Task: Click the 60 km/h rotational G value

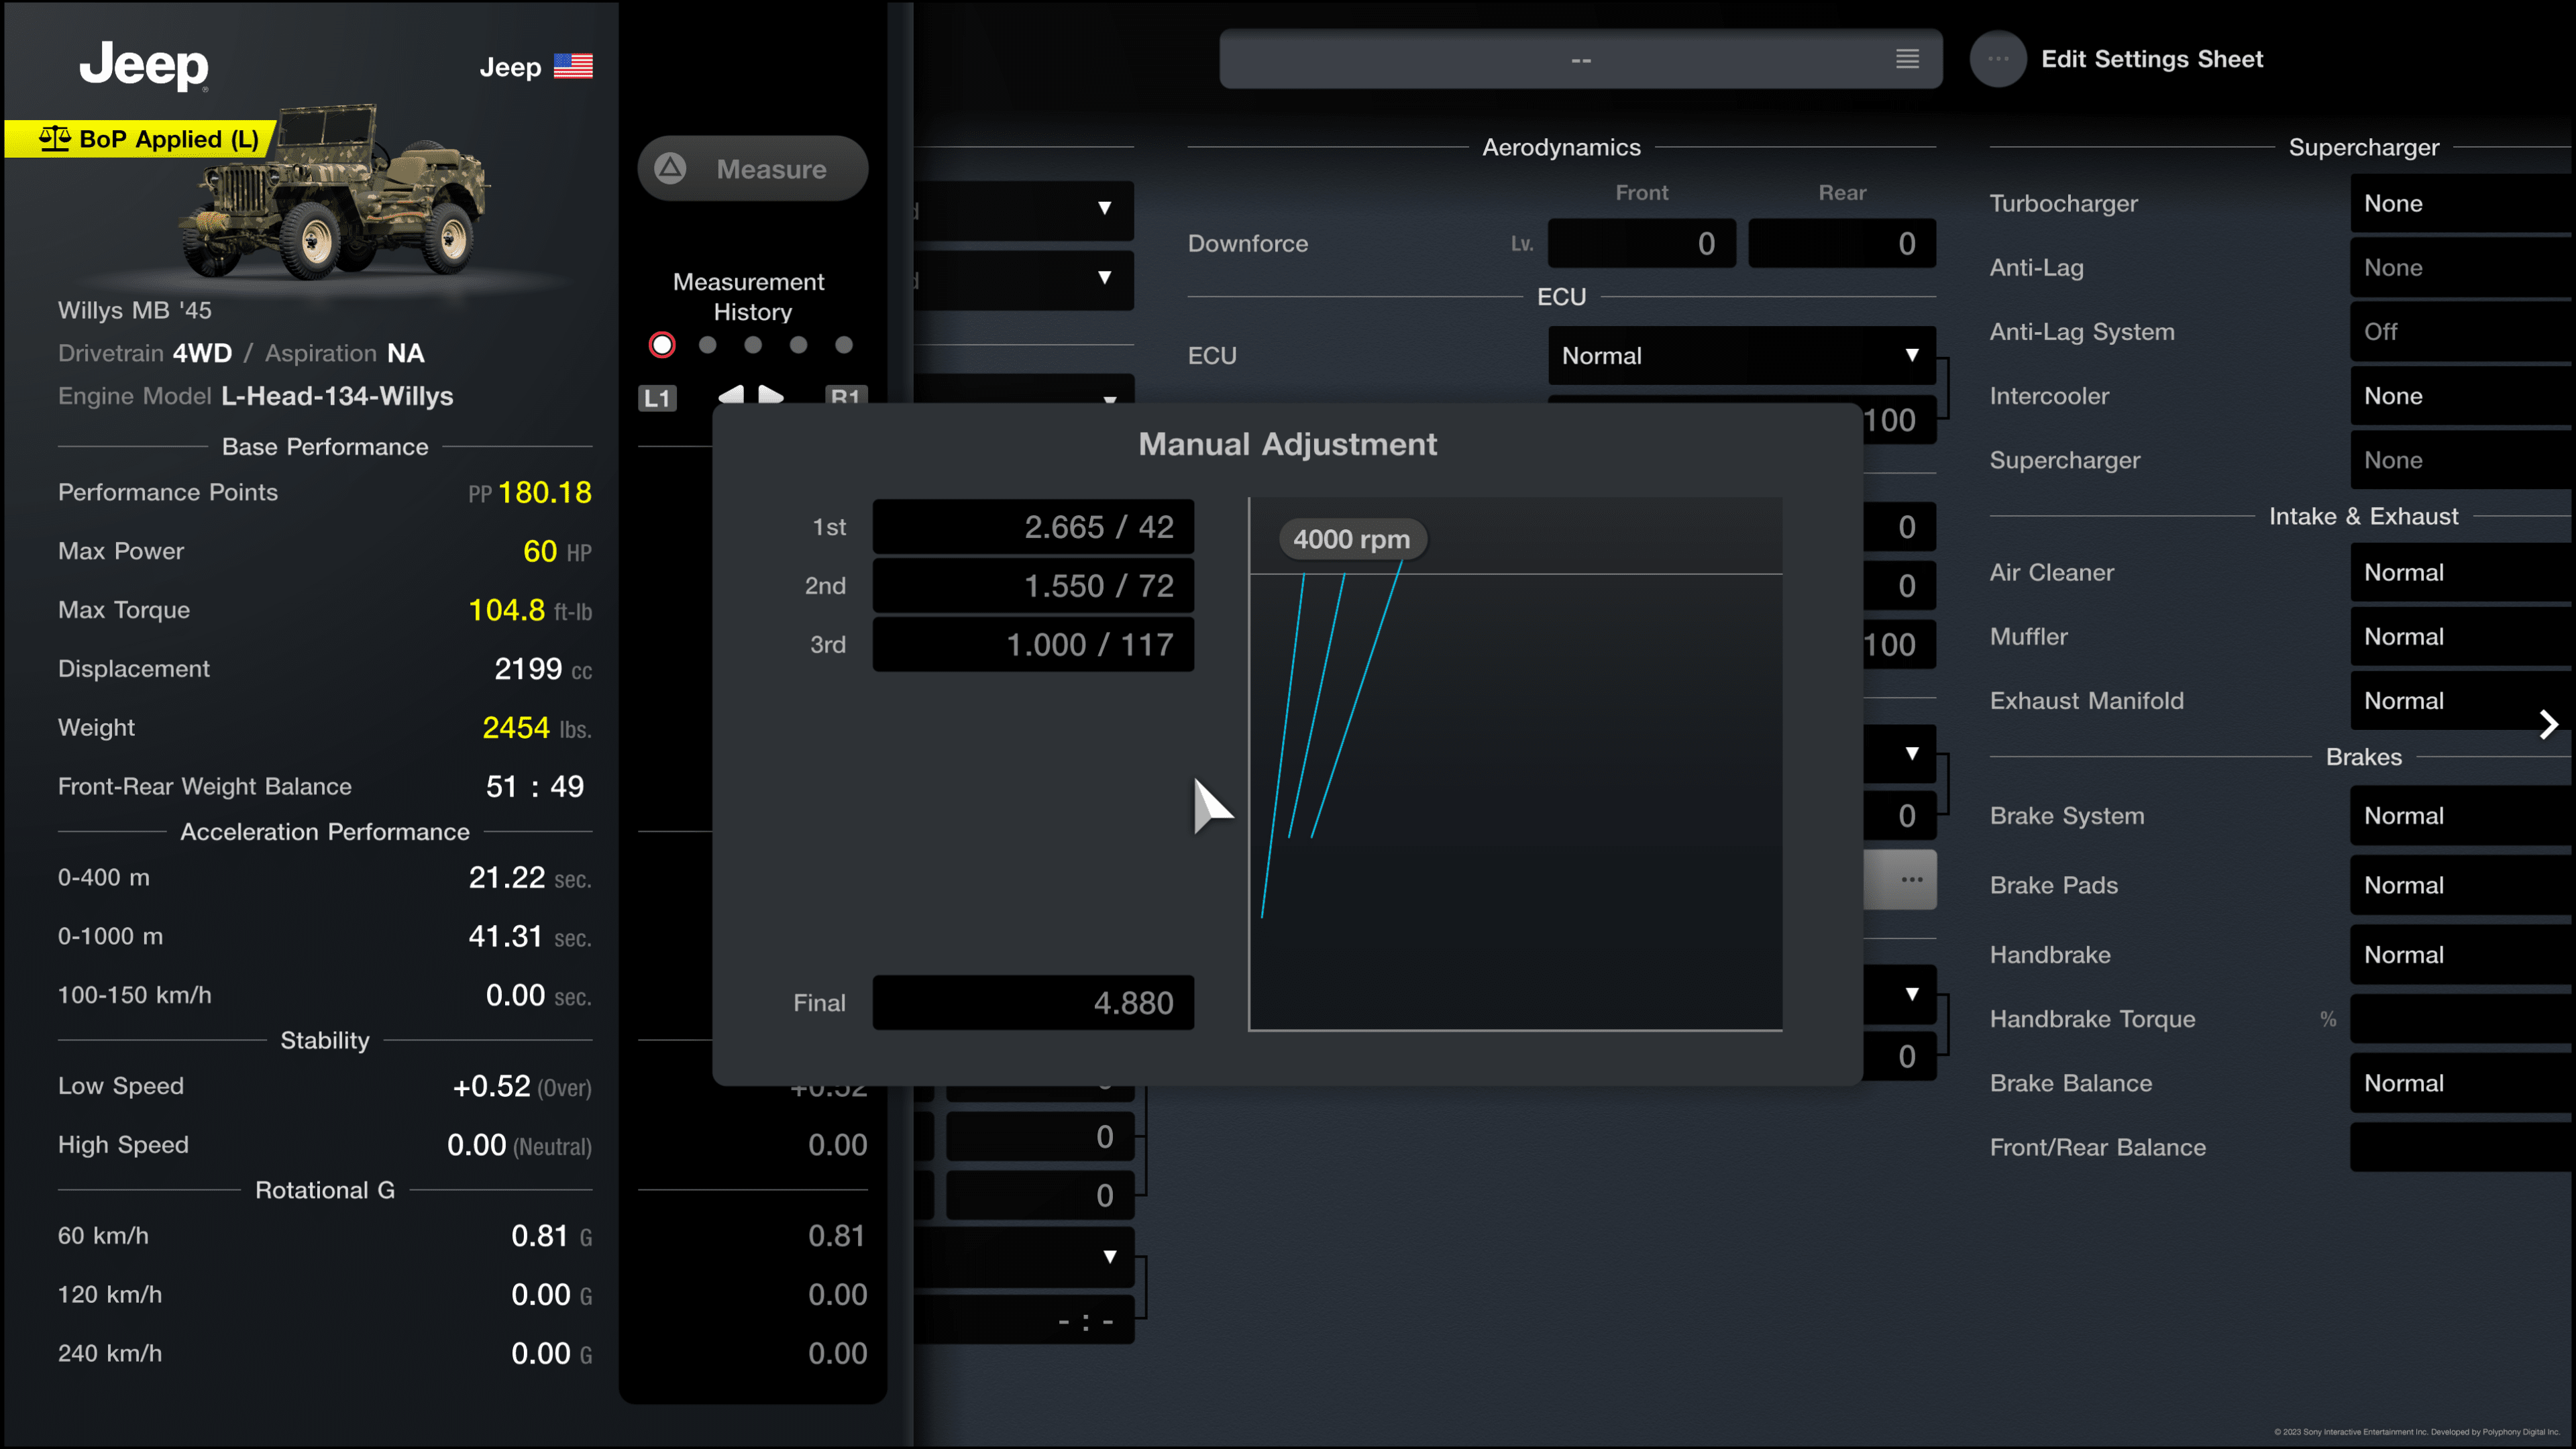Action: [551, 1236]
